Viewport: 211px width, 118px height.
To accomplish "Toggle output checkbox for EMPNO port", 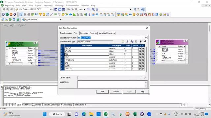I will tap(143, 48).
